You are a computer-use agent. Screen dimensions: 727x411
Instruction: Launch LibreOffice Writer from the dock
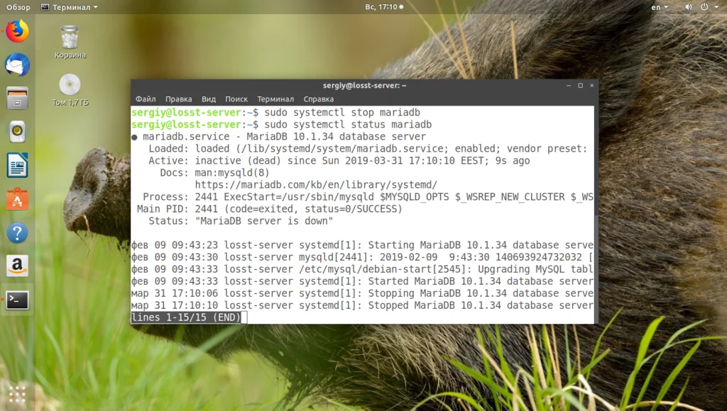(x=17, y=165)
